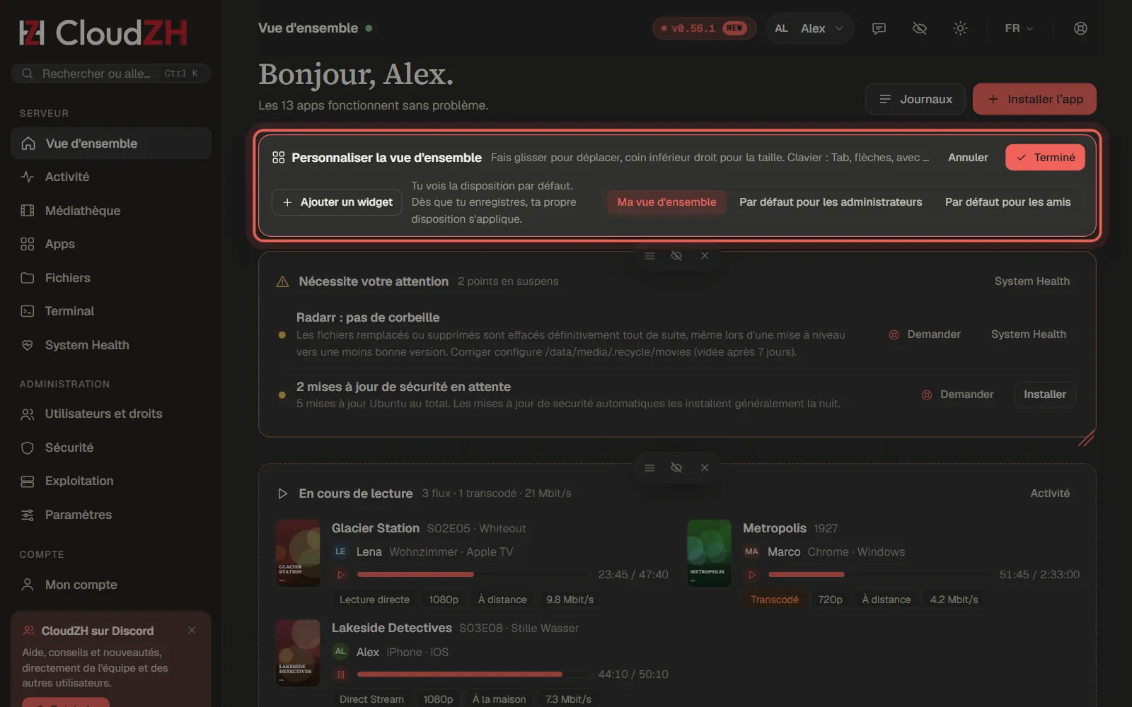
Task: Select the Ma vue d'ensemble tab
Action: click(x=666, y=202)
